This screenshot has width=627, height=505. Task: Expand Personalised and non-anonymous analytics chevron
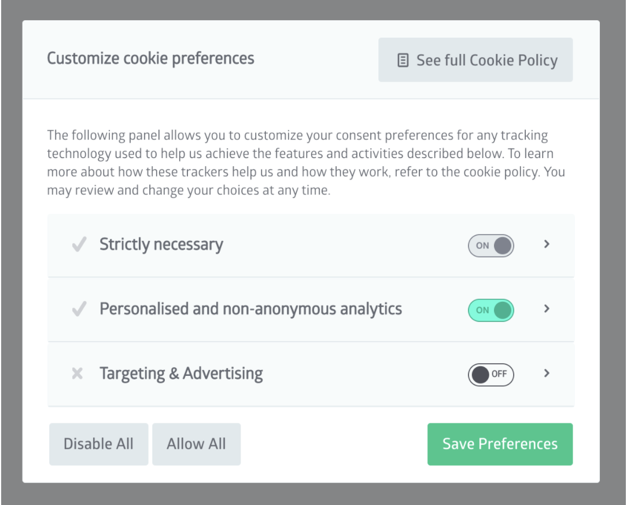(x=547, y=309)
